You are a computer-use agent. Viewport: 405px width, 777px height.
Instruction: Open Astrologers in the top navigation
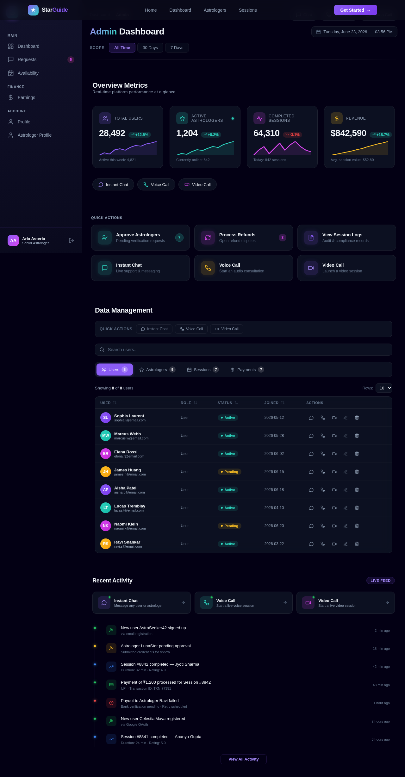215,10
